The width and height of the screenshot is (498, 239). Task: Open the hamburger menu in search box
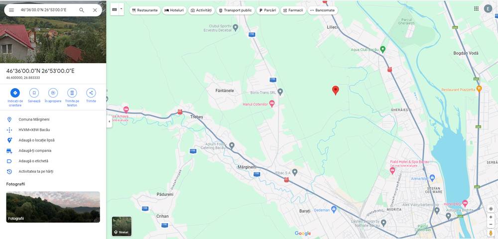11,10
